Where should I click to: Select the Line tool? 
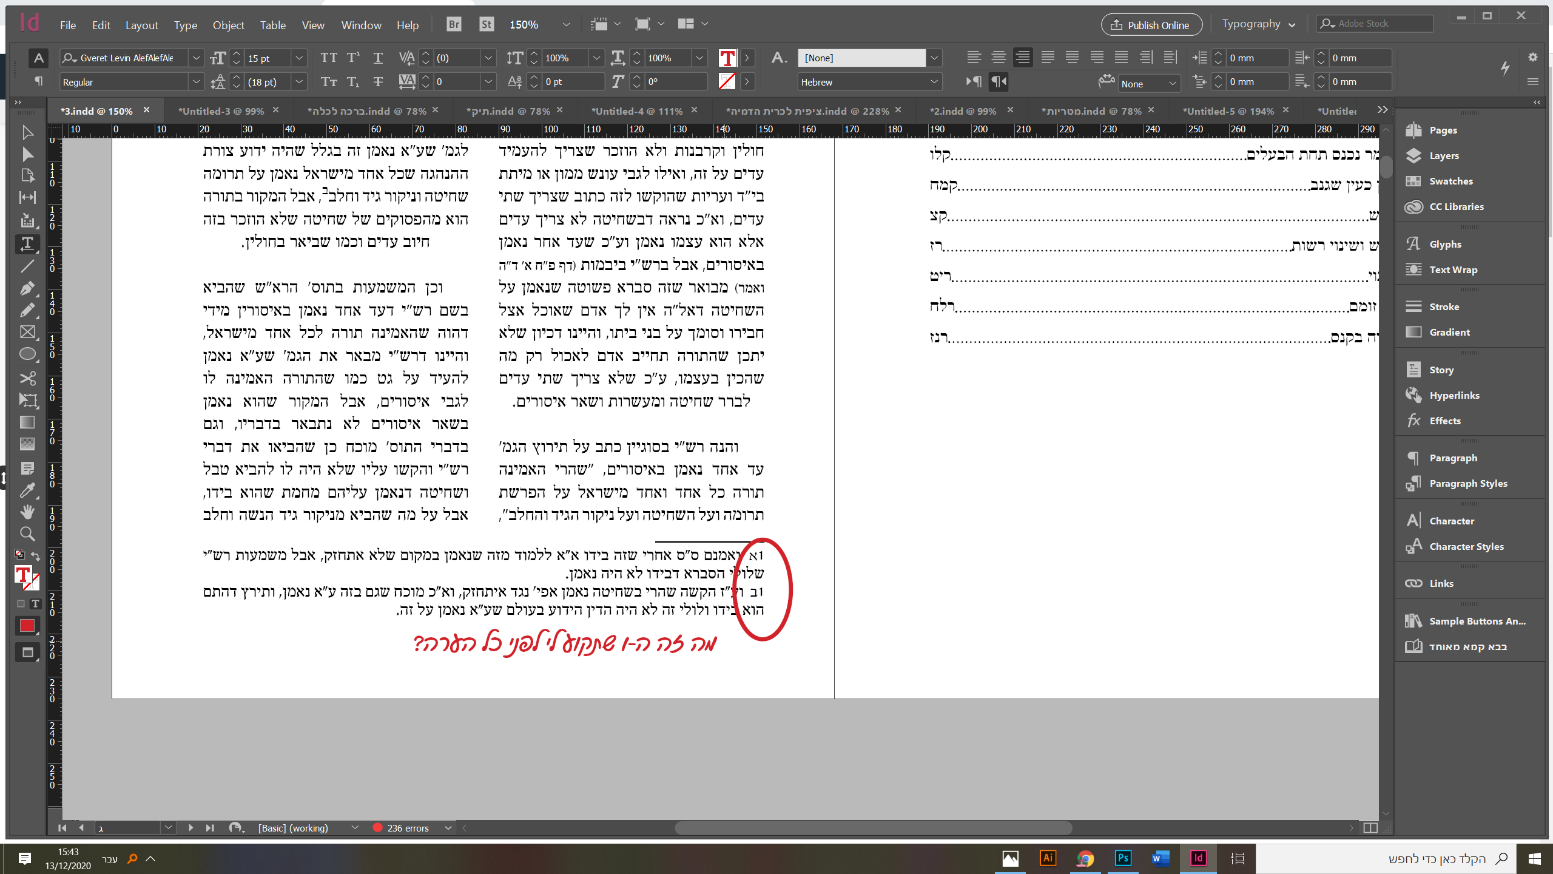click(27, 266)
